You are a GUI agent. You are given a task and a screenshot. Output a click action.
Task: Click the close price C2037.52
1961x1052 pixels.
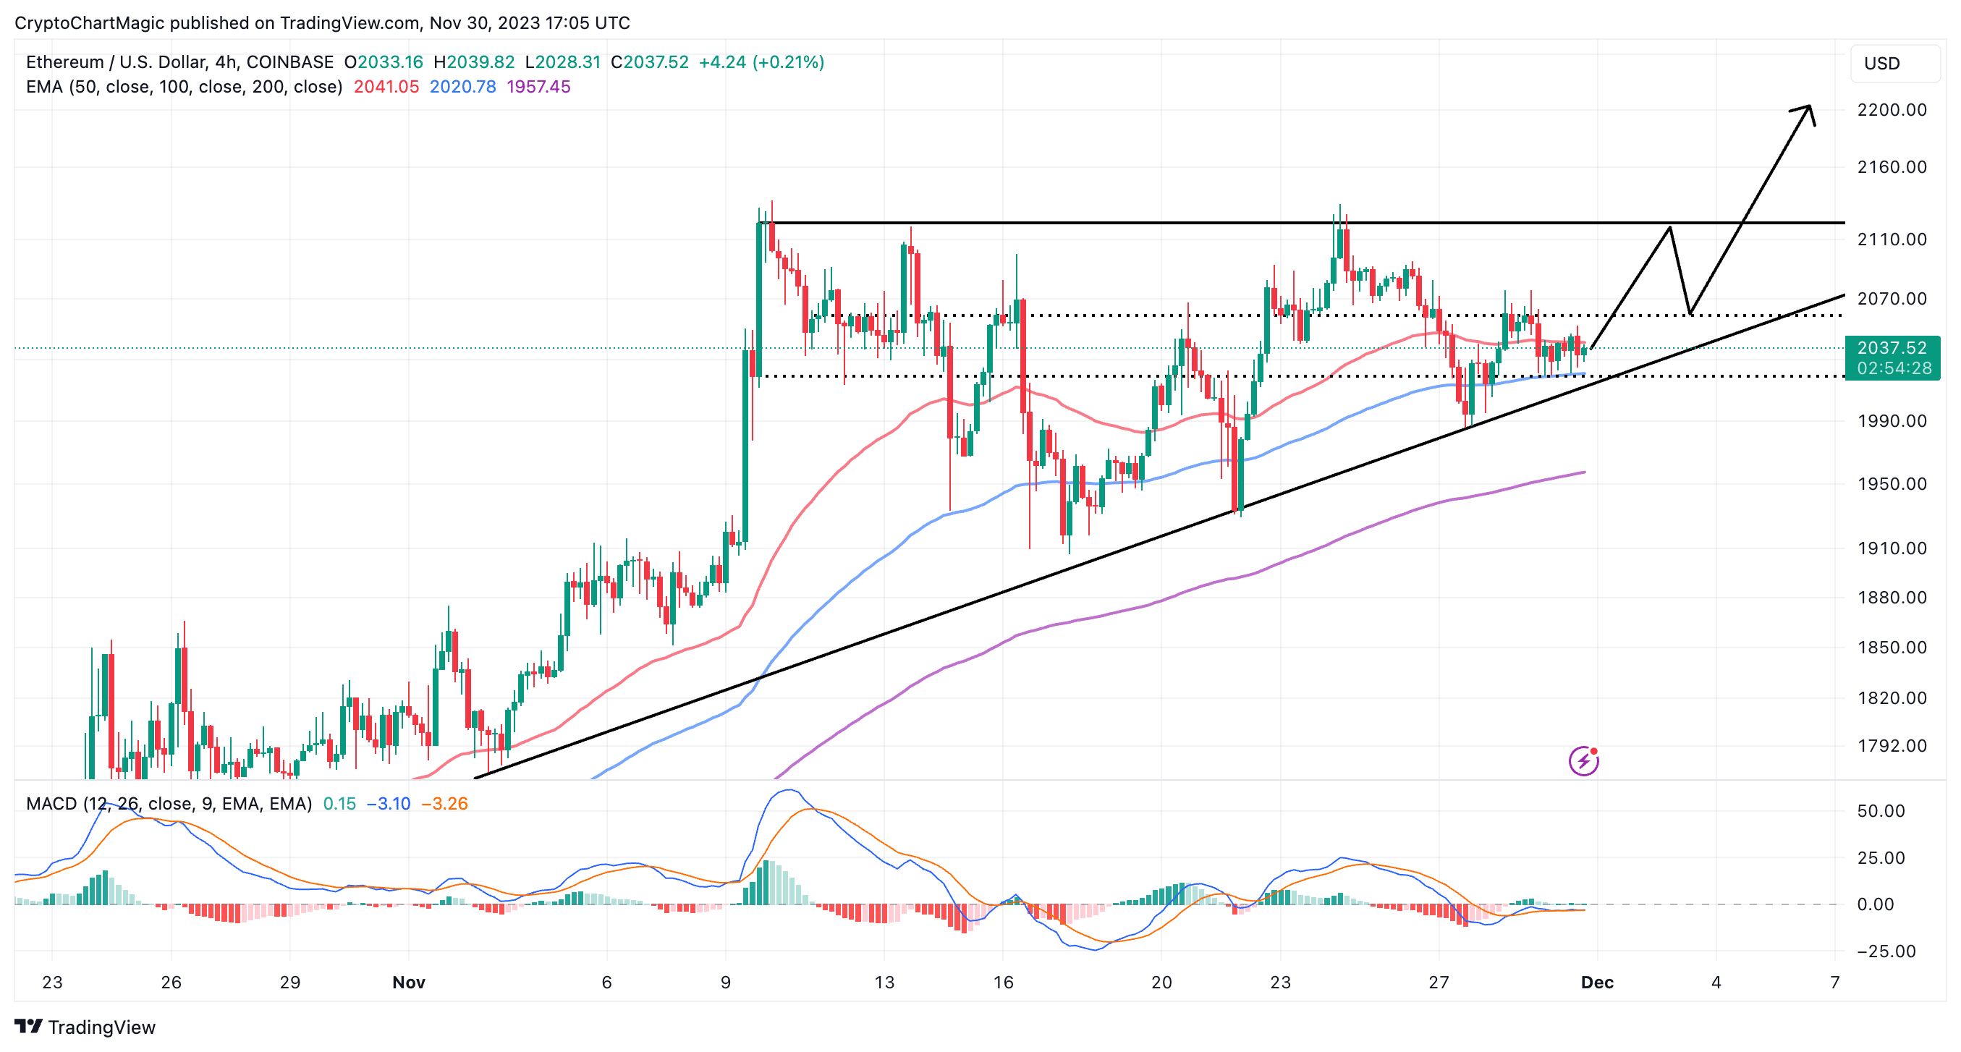click(x=650, y=61)
